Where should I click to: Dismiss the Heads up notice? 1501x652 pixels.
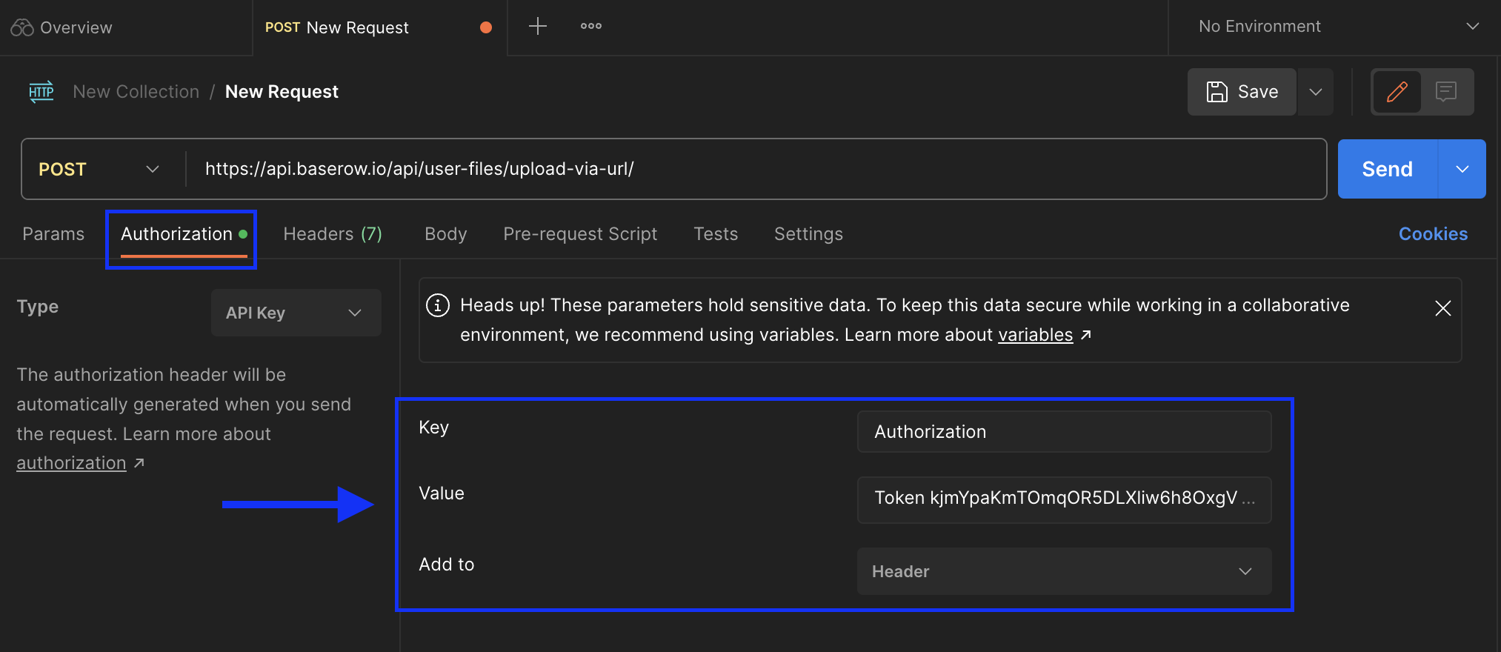coord(1442,308)
